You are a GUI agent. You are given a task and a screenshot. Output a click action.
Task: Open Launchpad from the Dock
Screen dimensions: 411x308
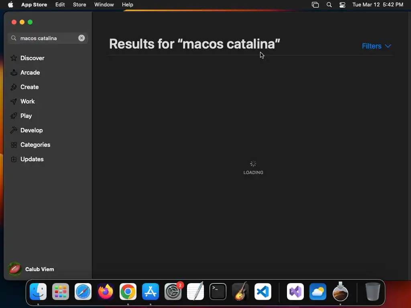click(x=61, y=292)
